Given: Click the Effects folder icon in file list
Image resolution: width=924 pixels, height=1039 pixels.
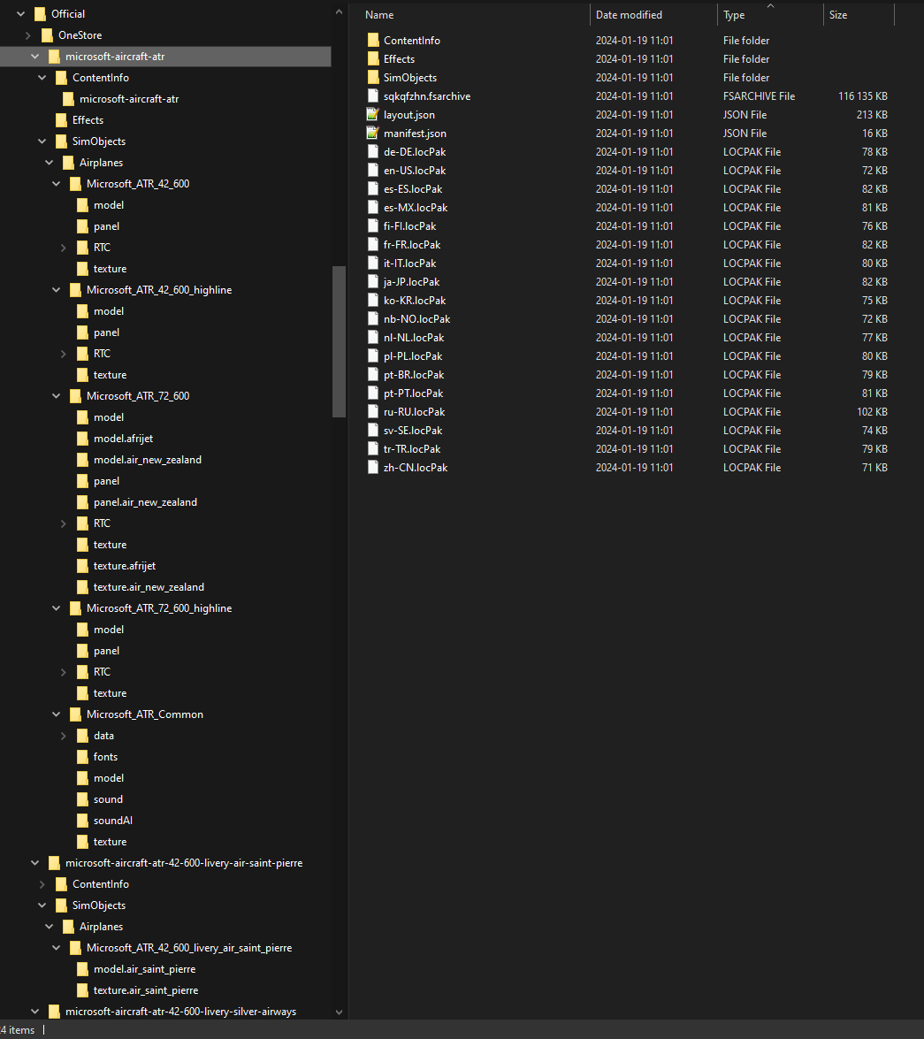Looking at the screenshot, I should click(373, 59).
